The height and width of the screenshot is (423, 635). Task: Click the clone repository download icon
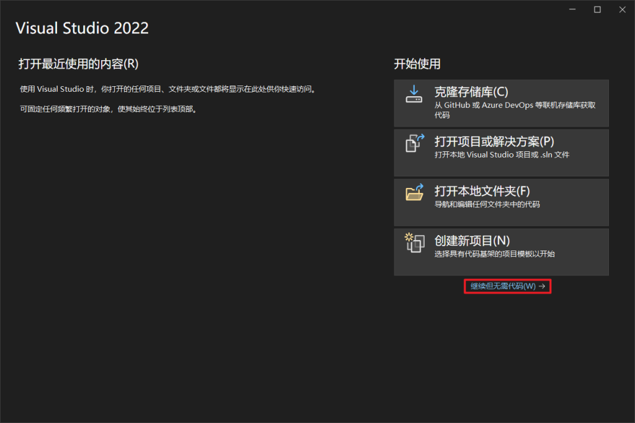[414, 94]
